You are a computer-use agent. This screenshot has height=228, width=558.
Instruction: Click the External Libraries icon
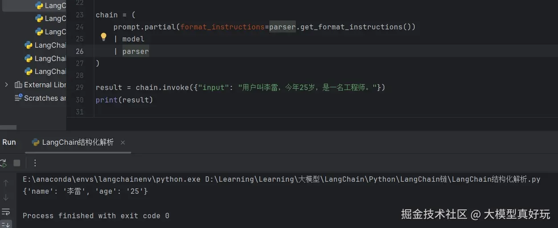pos(18,85)
